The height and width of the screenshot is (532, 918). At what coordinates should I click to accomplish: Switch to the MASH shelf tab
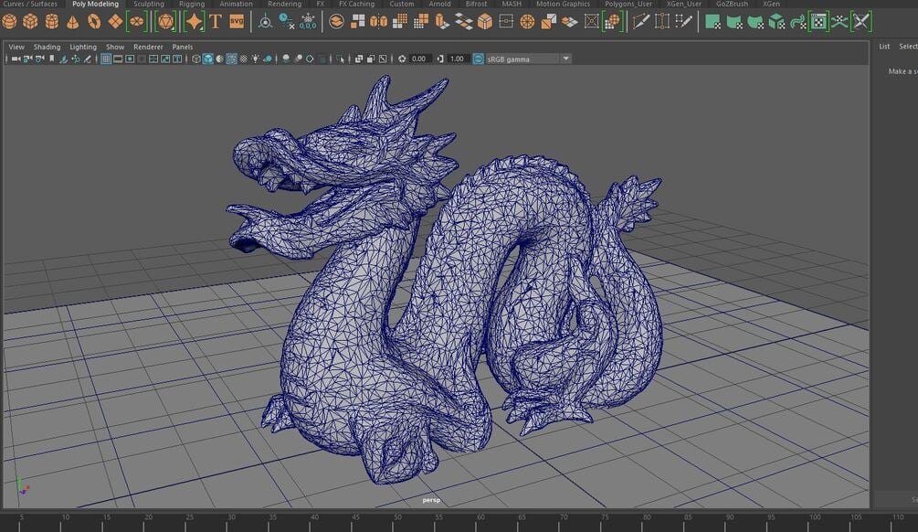click(512, 4)
